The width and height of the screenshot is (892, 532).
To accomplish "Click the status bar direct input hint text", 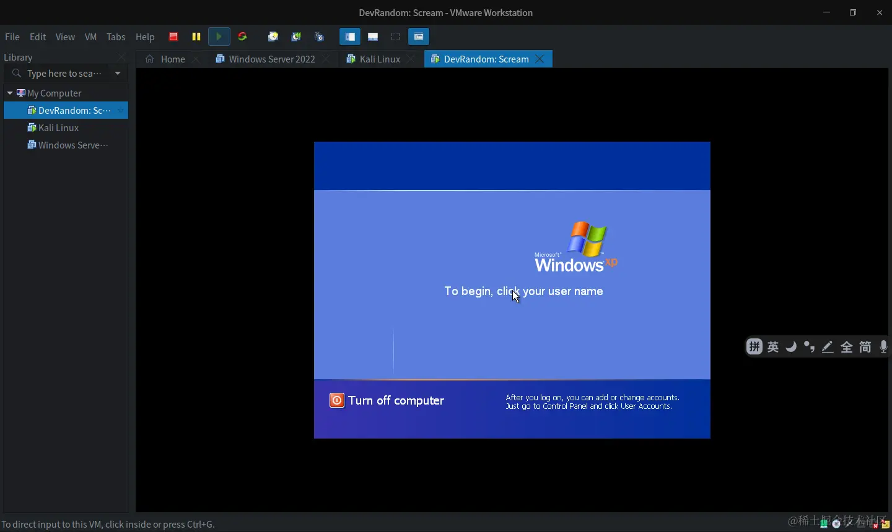I will point(108,524).
